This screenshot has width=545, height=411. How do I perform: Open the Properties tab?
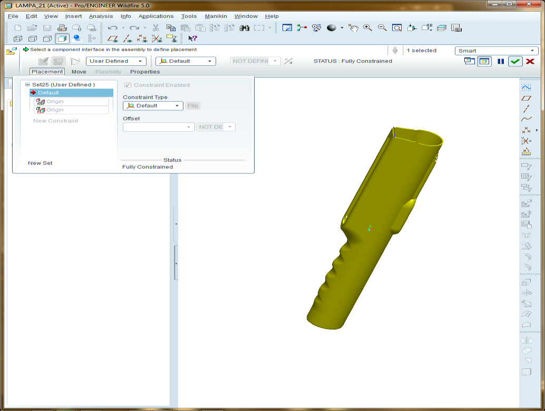click(145, 72)
